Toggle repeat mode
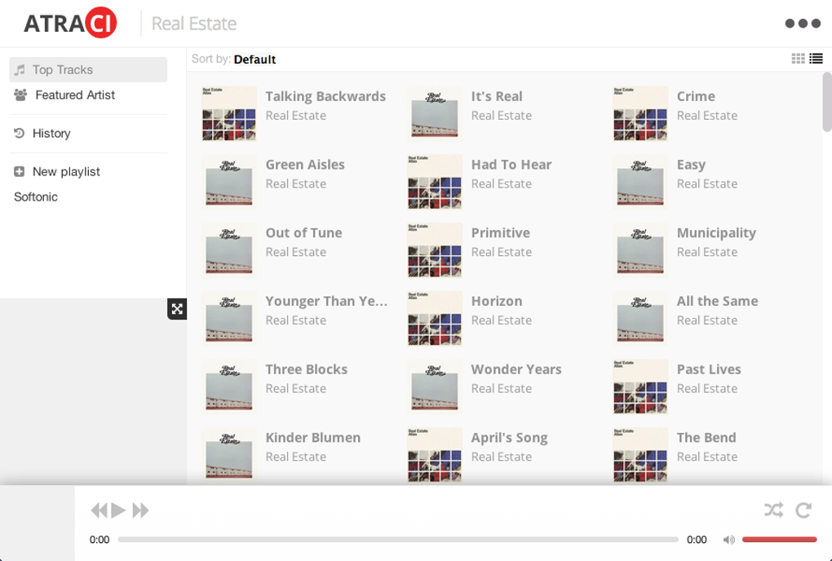This screenshot has height=561, width=832. tap(803, 510)
